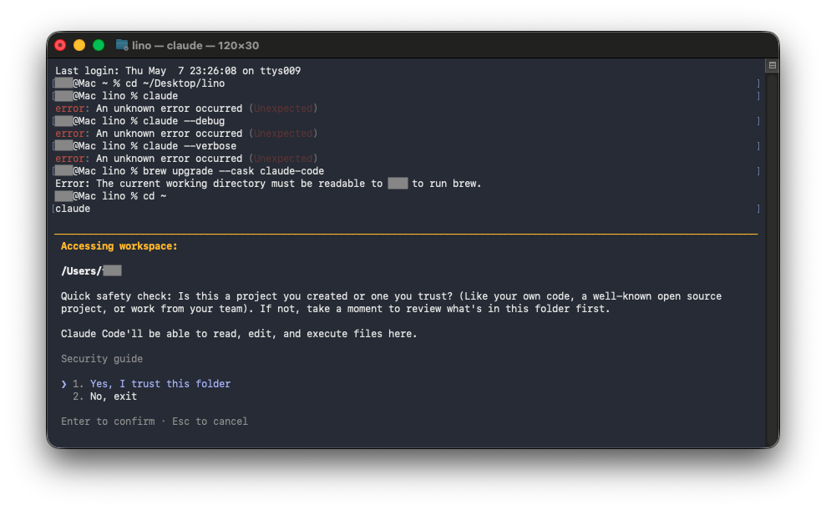
Task: Click the 'cd ~/Desktop/lino' command line
Action: [x=139, y=83]
